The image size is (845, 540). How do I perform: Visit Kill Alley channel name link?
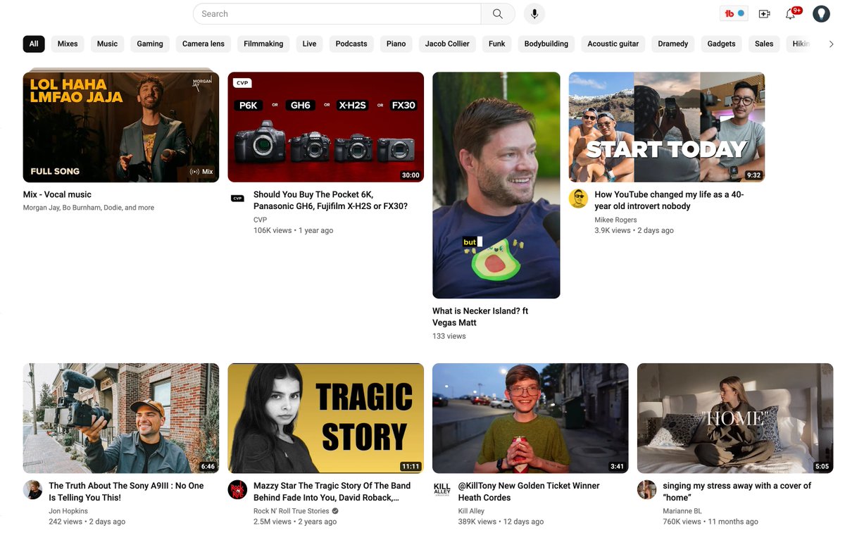point(471,511)
